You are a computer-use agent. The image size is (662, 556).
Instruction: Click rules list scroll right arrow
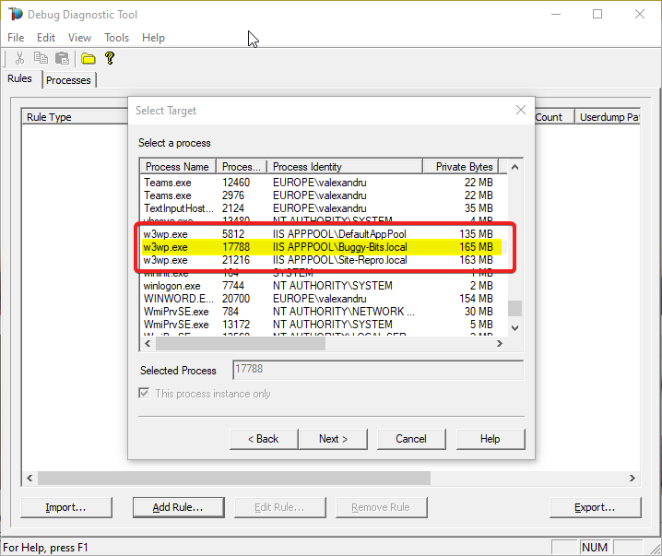tap(632, 478)
